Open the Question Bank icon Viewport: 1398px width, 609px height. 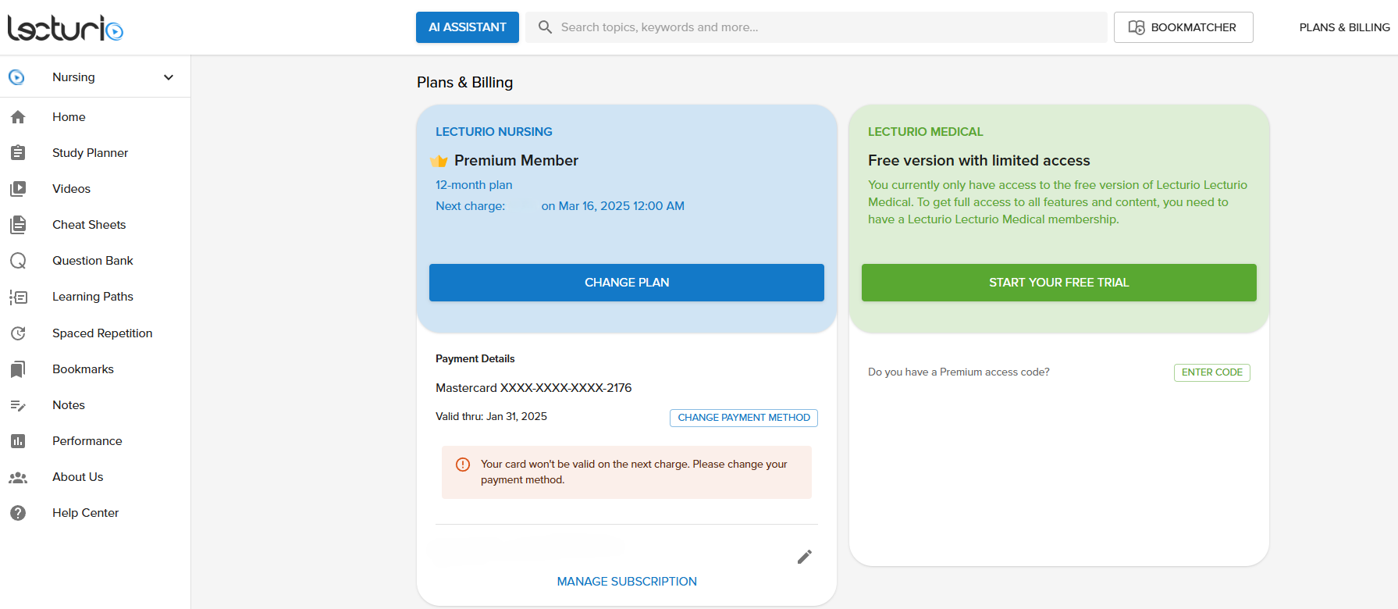point(19,260)
